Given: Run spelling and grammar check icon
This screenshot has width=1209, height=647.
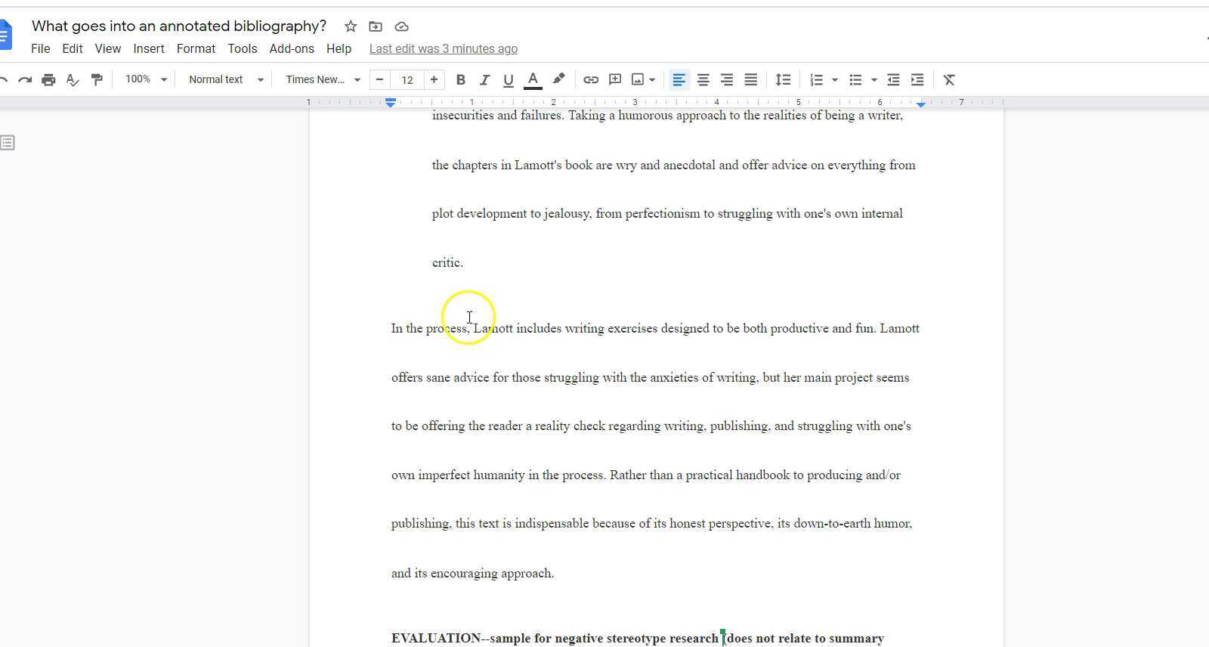Looking at the screenshot, I should [73, 79].
